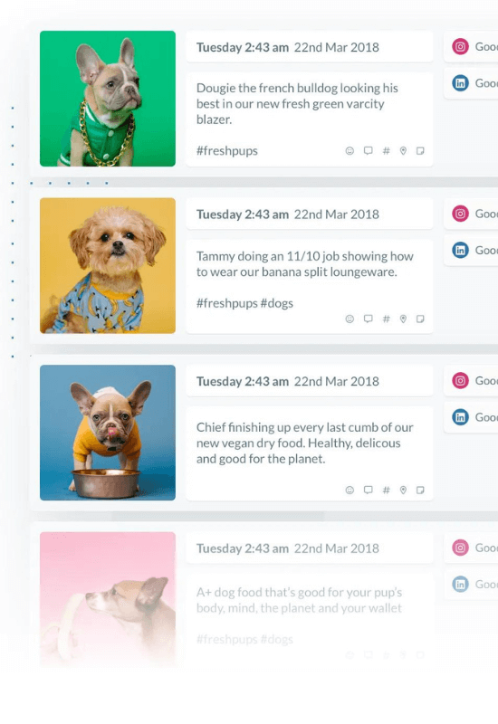Click location pin in Chief post
This screenshot has width=498, height=724.
pos(403,490)
